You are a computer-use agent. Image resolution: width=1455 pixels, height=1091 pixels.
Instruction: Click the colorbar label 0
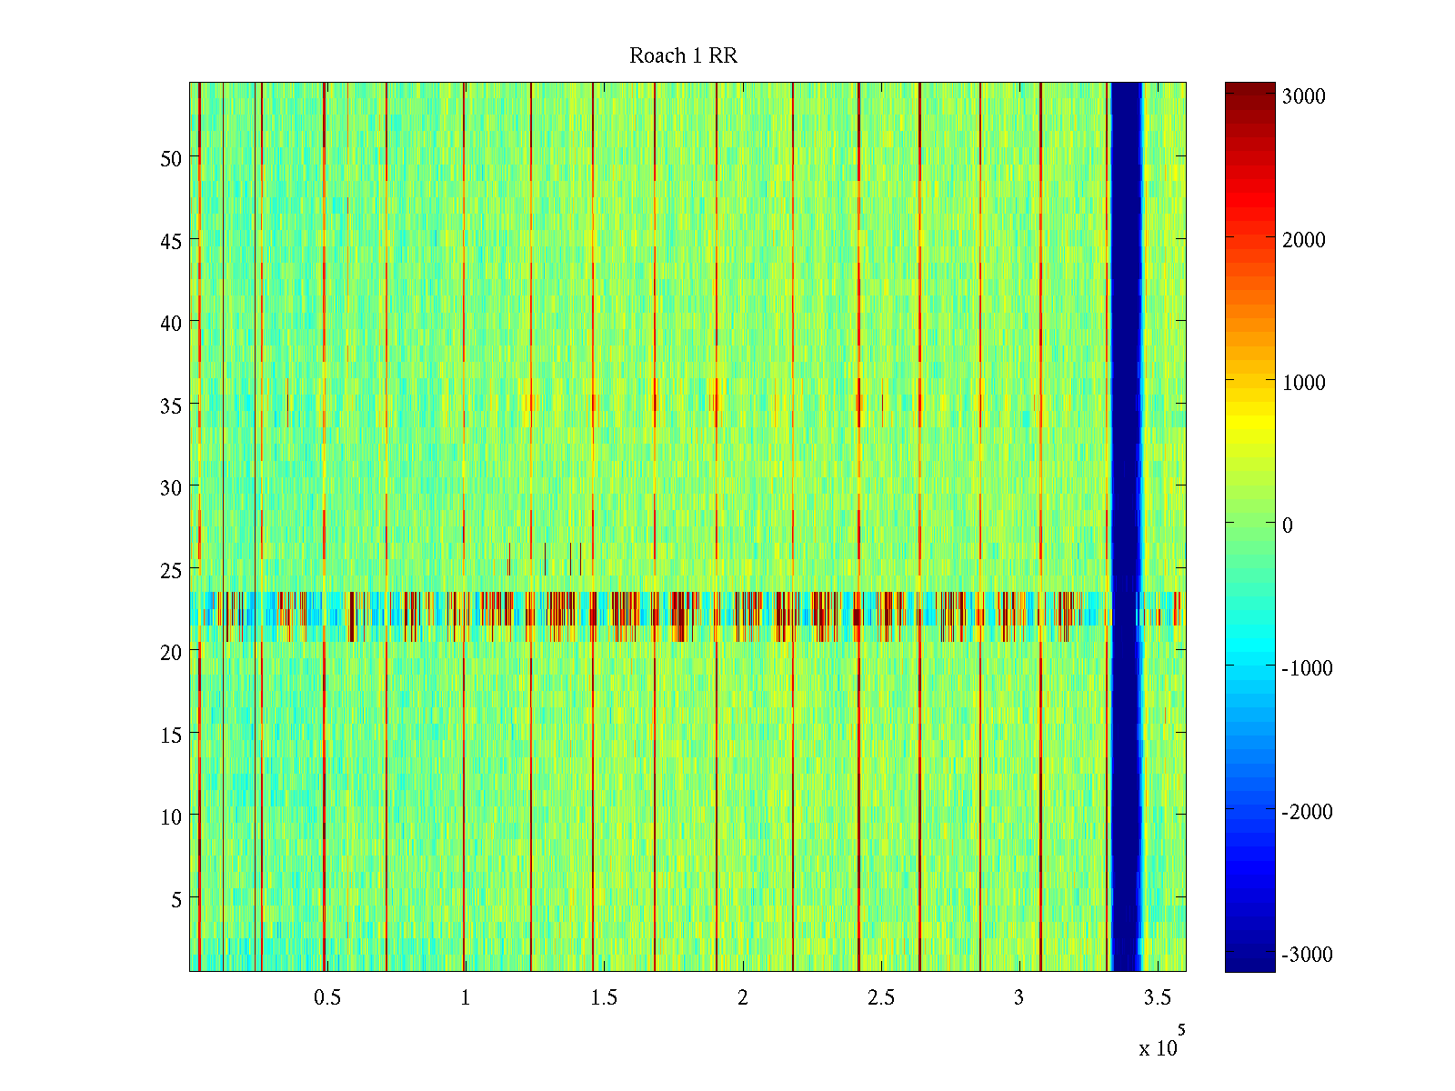tap(1287, 525)
